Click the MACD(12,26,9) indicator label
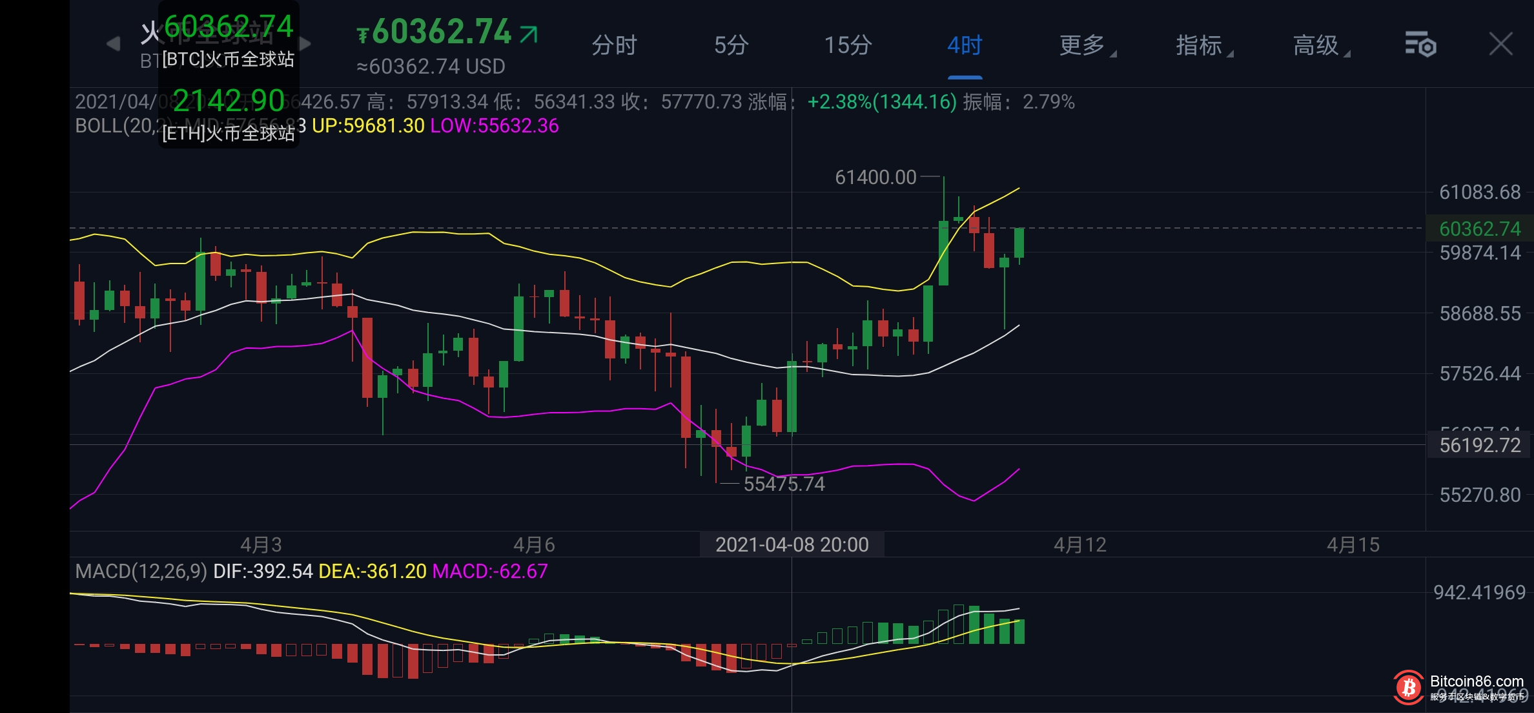The width and height of the screenshot is (1534, 713). pos(141,572)
